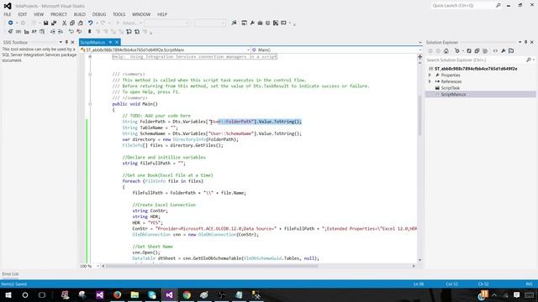Viewport: 538px width, 302px height.
Task: Click View Code icon in Solution Explorer
Action: tap(495, 50)
